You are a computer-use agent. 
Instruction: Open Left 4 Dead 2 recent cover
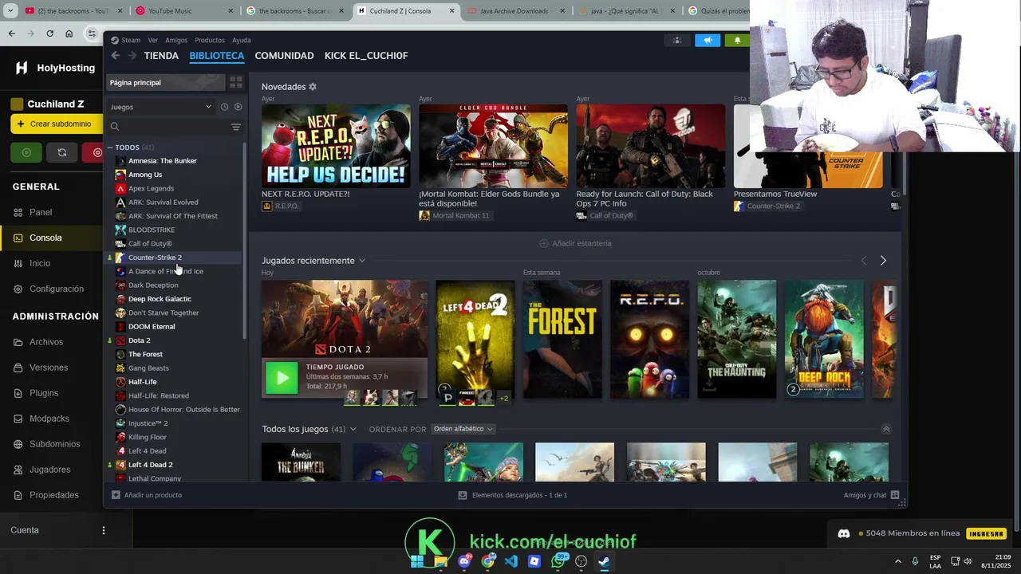(475, 339)
